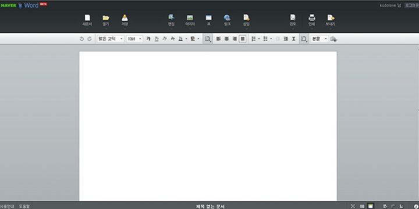Screen dimensions: 419x209
Task: Toggle strikethrough text formatting
Action: (x=173, y=39)
